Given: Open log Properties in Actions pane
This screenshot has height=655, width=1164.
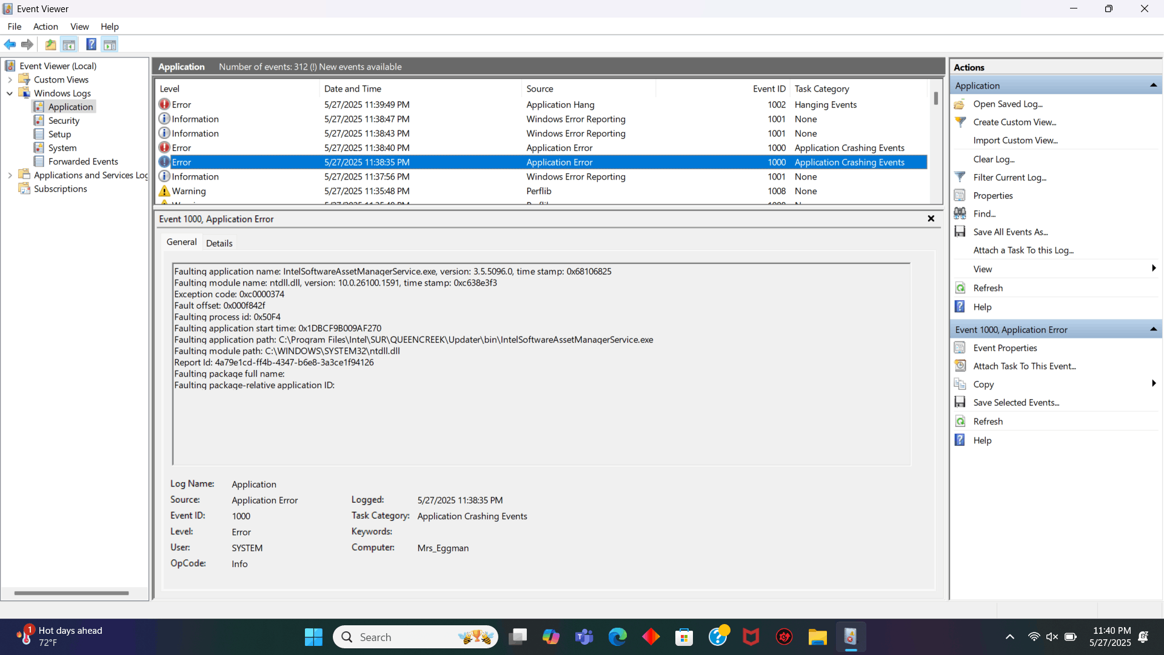Looking at the screenshot, I should [x=992, y=195].
